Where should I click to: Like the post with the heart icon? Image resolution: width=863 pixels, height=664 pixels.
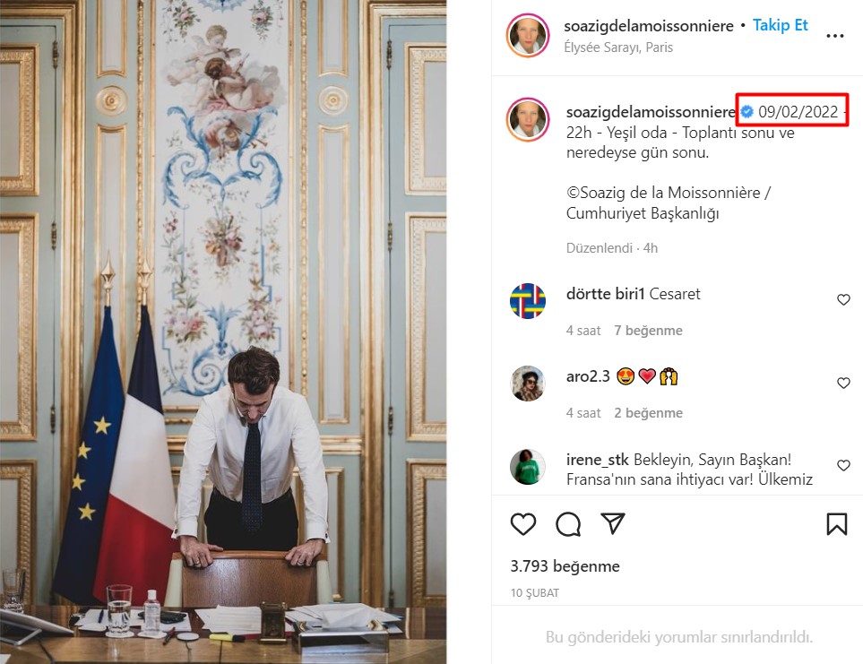(523, 524)
